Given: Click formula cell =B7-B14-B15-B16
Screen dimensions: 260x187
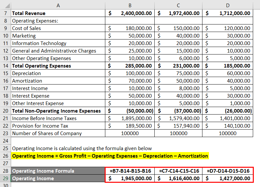Looking at the screenshot, I should pyautogui.click(x=130, y=171).
